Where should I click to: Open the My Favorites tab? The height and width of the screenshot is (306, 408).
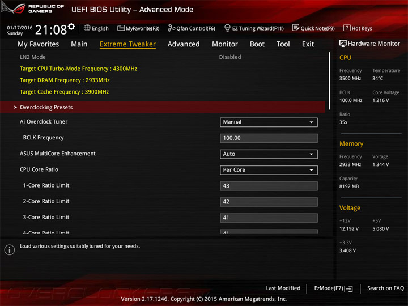pyautogui.click(x=39, y=44)
